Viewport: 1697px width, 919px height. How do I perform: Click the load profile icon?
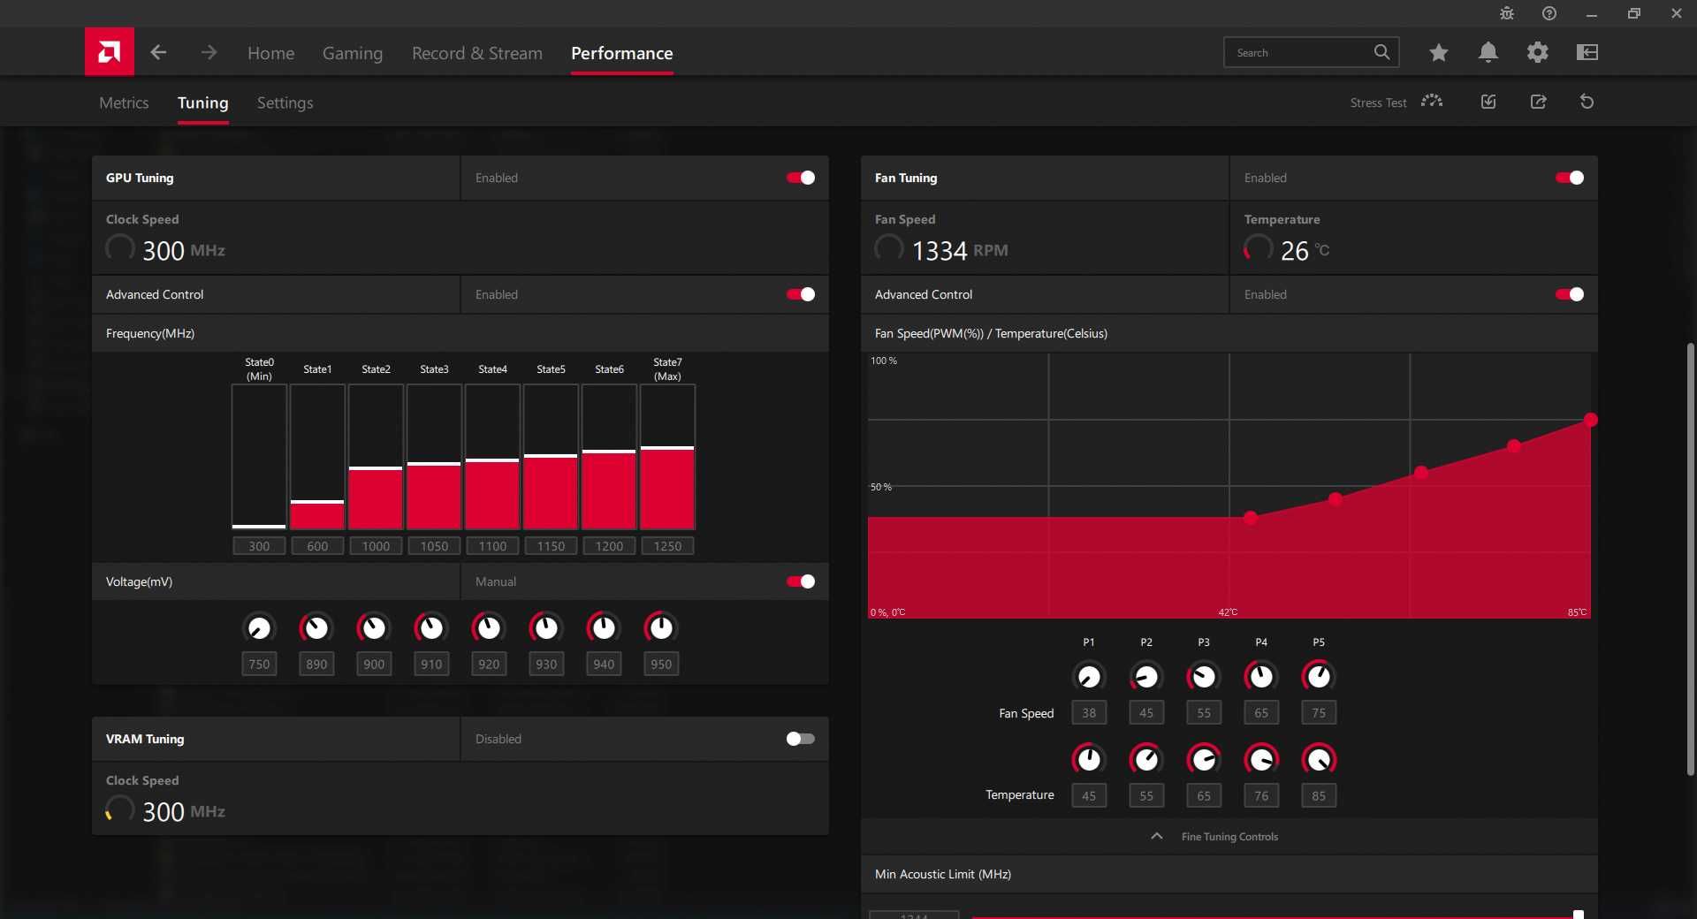pos(1488,102)
